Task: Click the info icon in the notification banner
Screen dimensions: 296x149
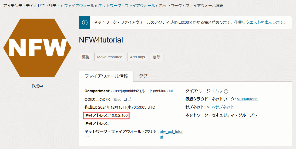Action: [85, 22]
